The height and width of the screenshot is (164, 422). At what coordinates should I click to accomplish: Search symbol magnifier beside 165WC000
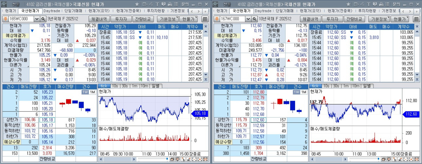[43, 19]
